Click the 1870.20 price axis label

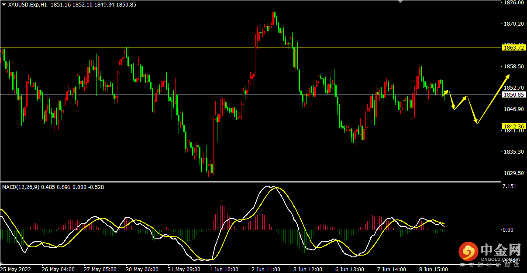(514, 24)
